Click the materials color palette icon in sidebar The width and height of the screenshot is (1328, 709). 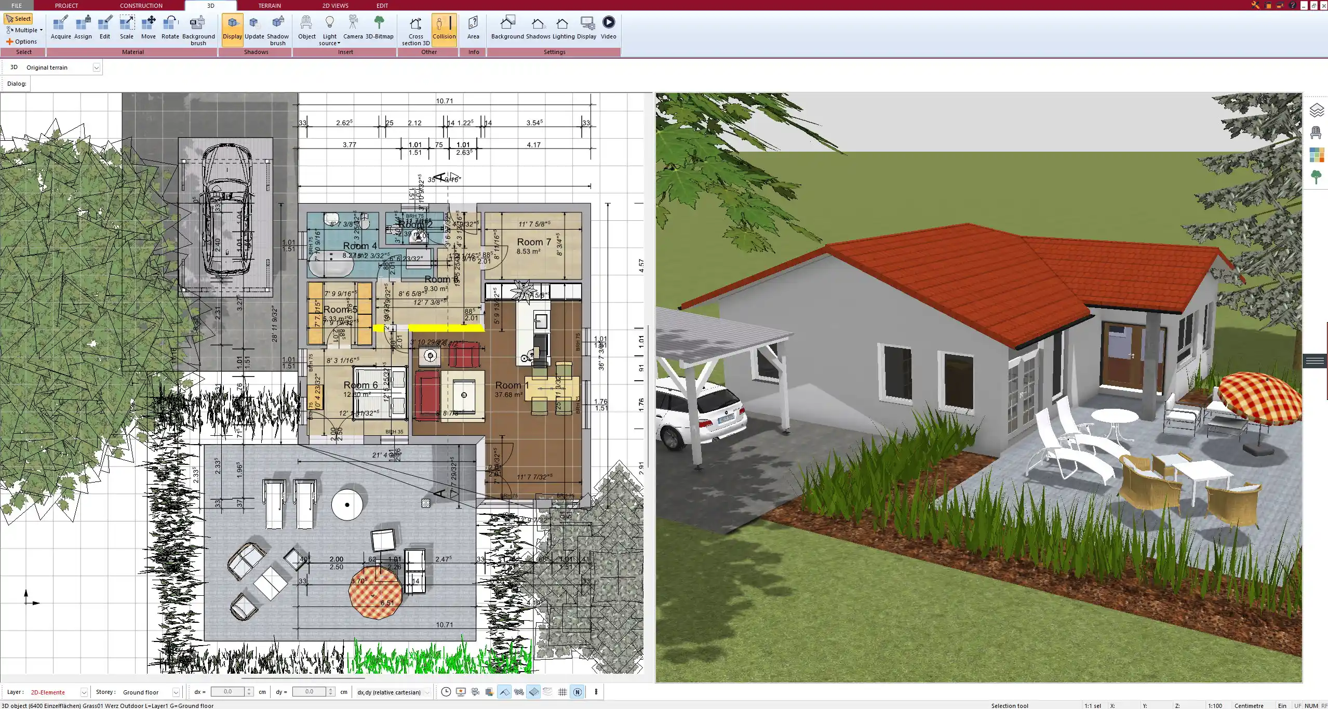[1316, 155]
